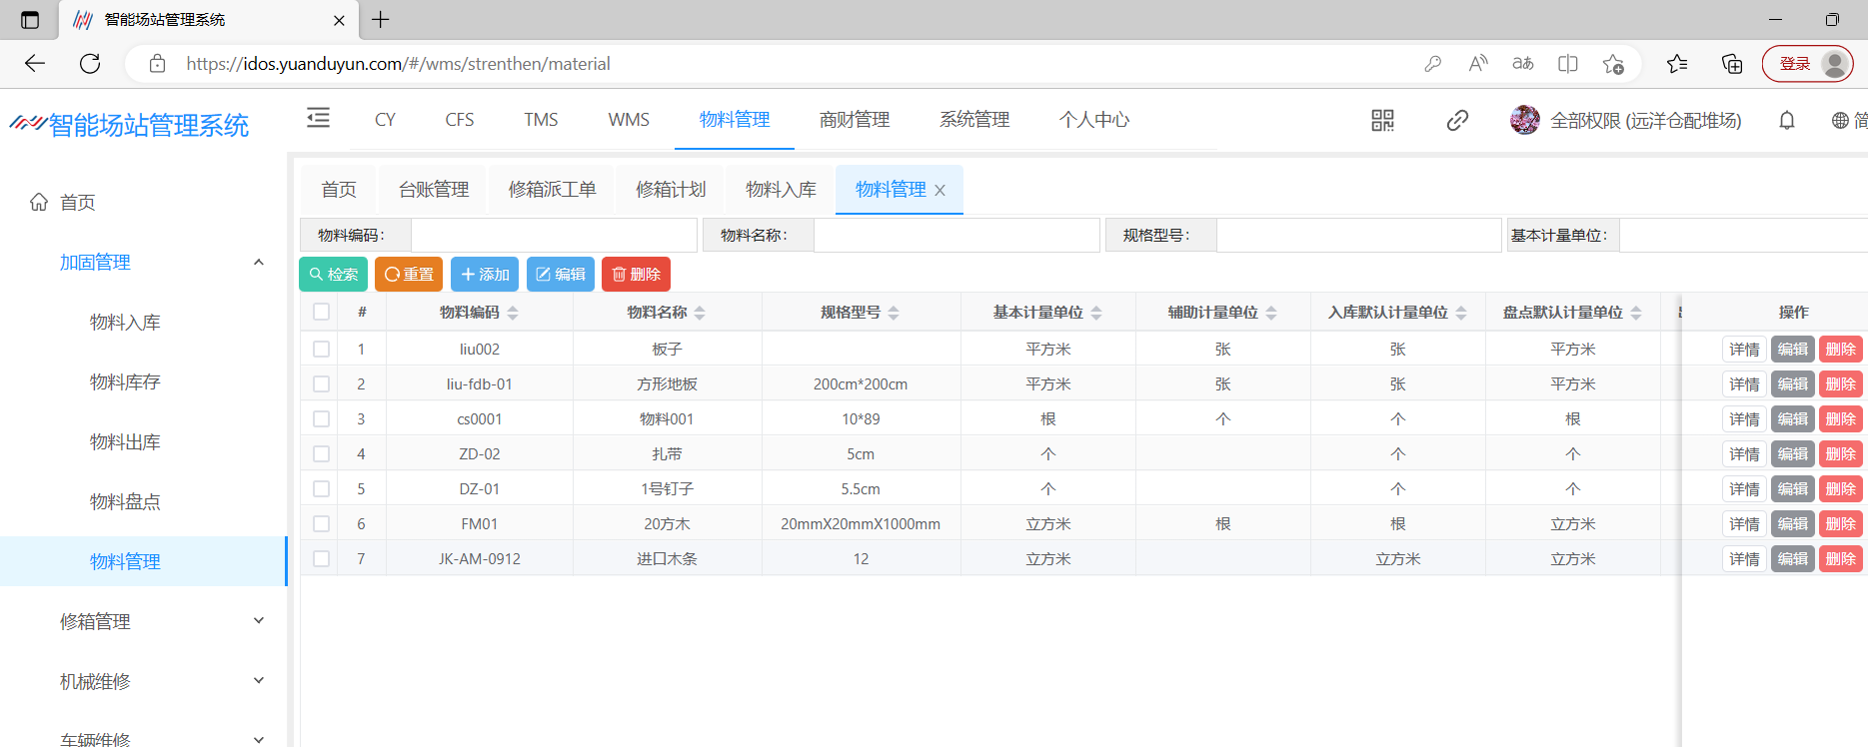Click into the 物料名称 input field
This screenshot has width=1868, height=747.
tap(955, 236)
